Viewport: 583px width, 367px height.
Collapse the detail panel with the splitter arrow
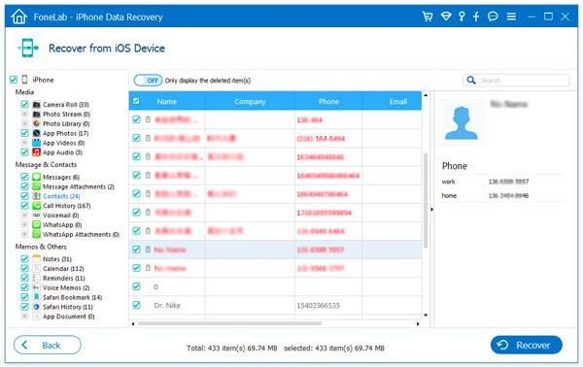(x=431, y=210)
